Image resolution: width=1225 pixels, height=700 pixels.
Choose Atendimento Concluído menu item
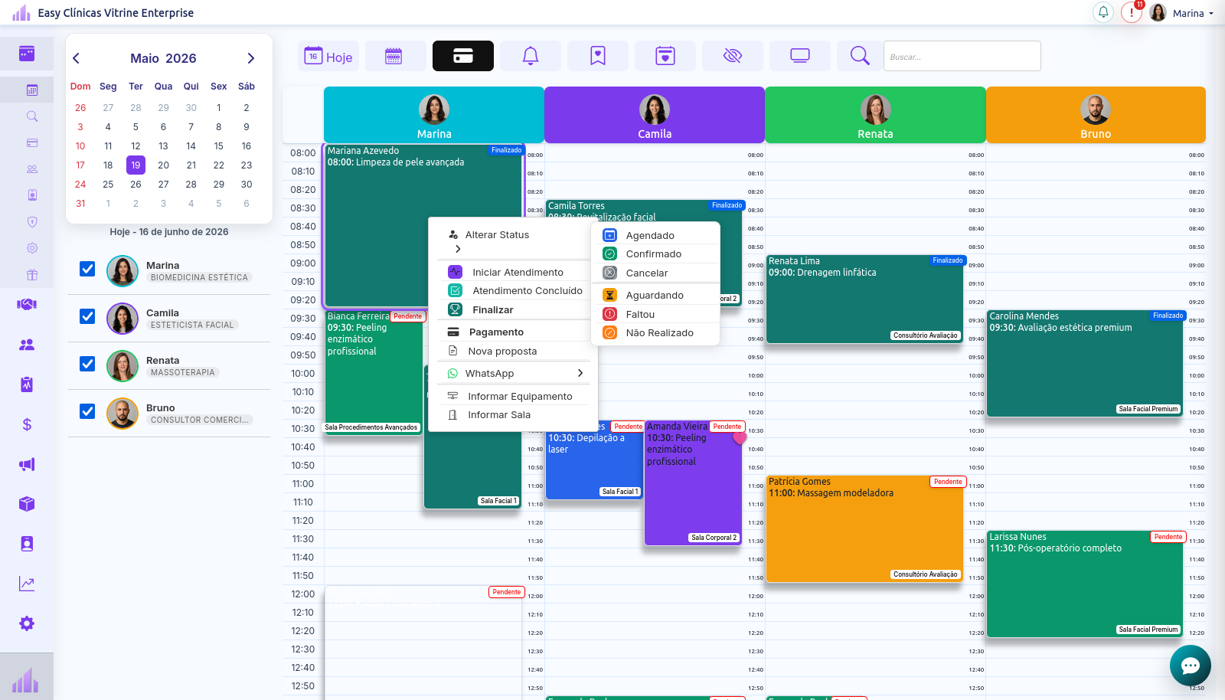[514, 291]
